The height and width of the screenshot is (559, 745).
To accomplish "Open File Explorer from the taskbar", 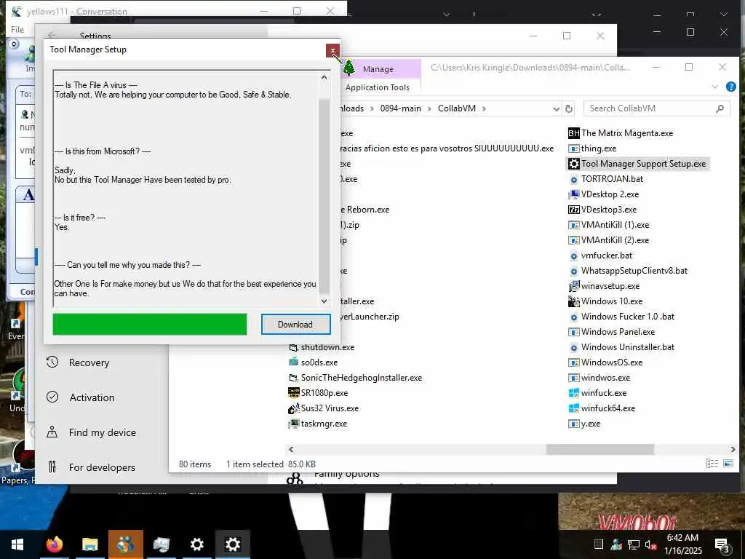I will (89, 544).
